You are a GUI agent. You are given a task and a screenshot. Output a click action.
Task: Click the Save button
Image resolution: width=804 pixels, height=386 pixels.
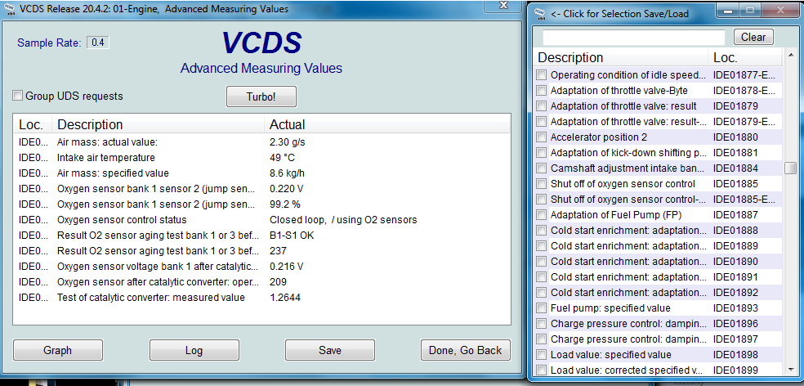330,350
